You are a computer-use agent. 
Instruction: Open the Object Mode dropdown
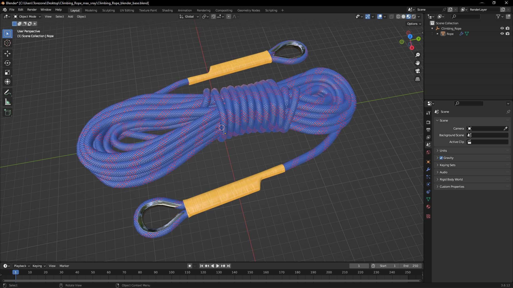pos(27,17)
